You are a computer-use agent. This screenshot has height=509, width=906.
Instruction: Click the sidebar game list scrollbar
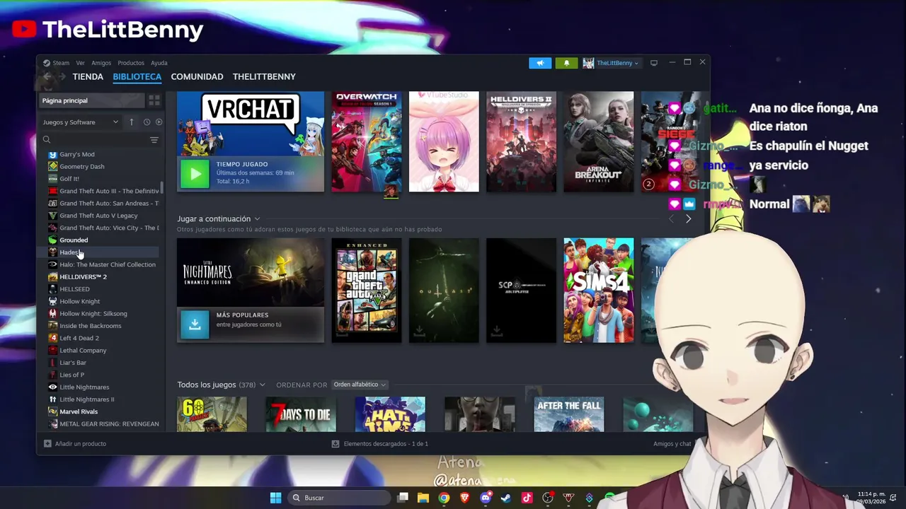[x=162, y=188]
